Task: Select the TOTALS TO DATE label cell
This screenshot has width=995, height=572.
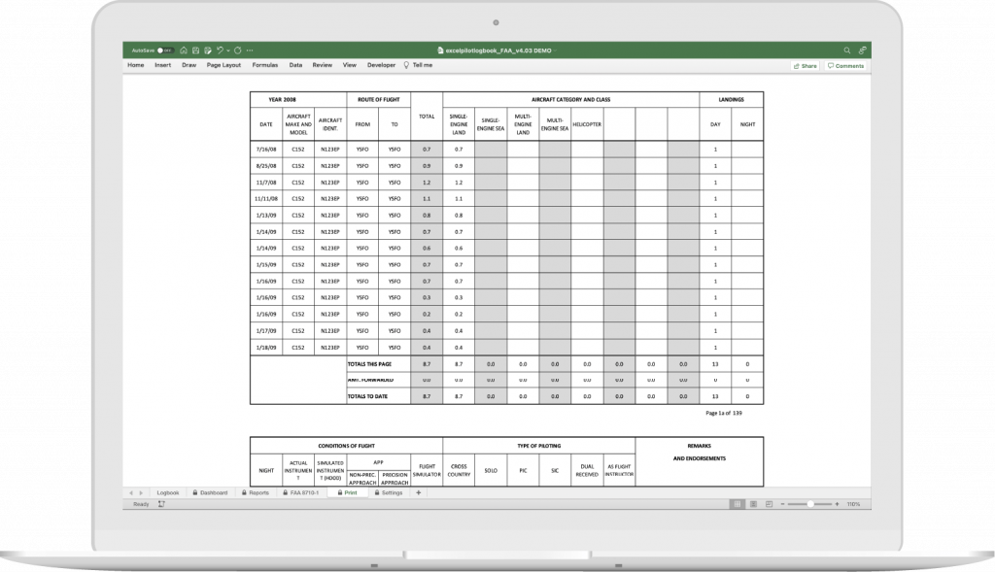Action: pyautogui.click(x=378, y=396)
